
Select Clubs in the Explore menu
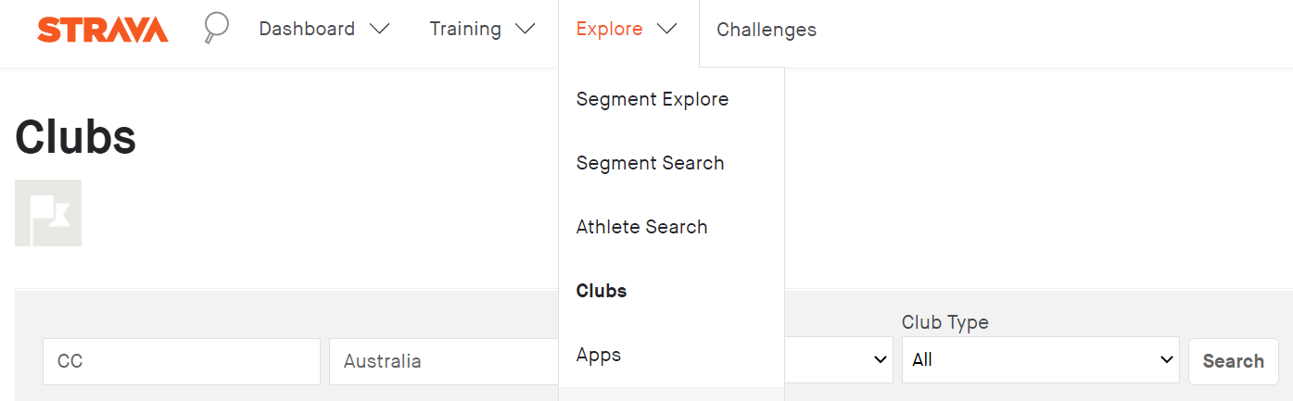coord(602,291)
